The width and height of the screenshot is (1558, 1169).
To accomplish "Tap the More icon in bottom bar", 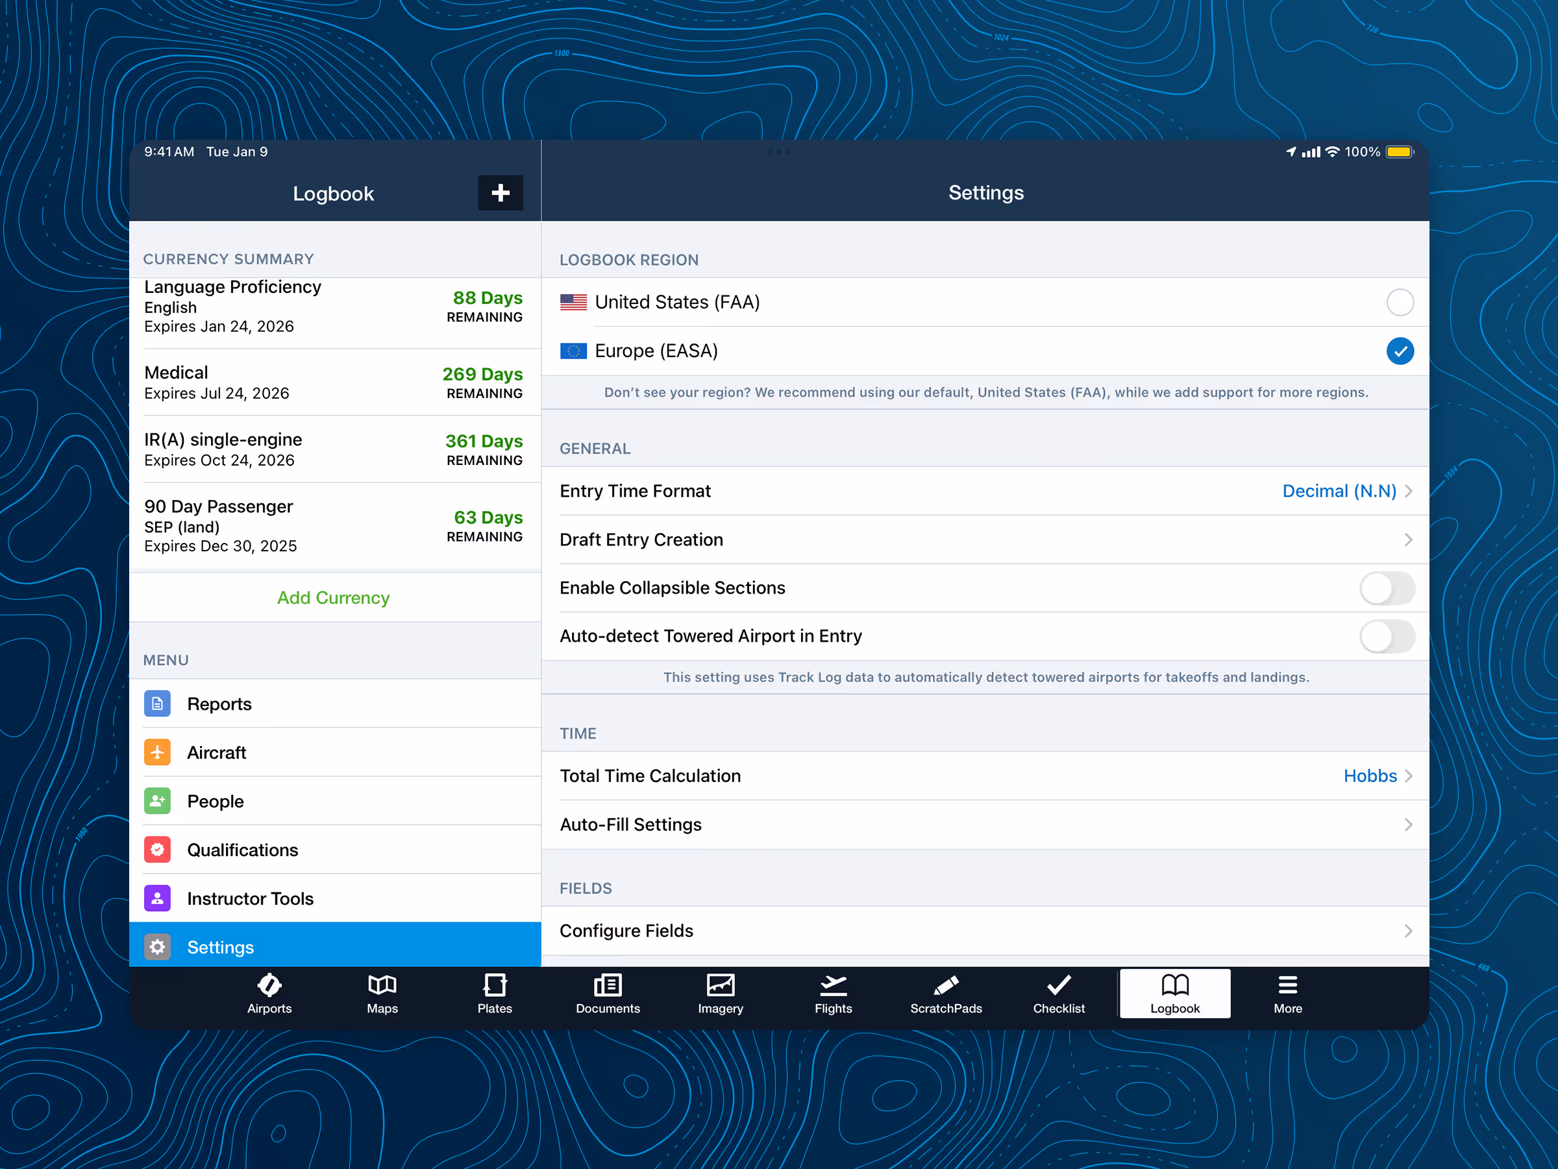I will (1287, 995).
